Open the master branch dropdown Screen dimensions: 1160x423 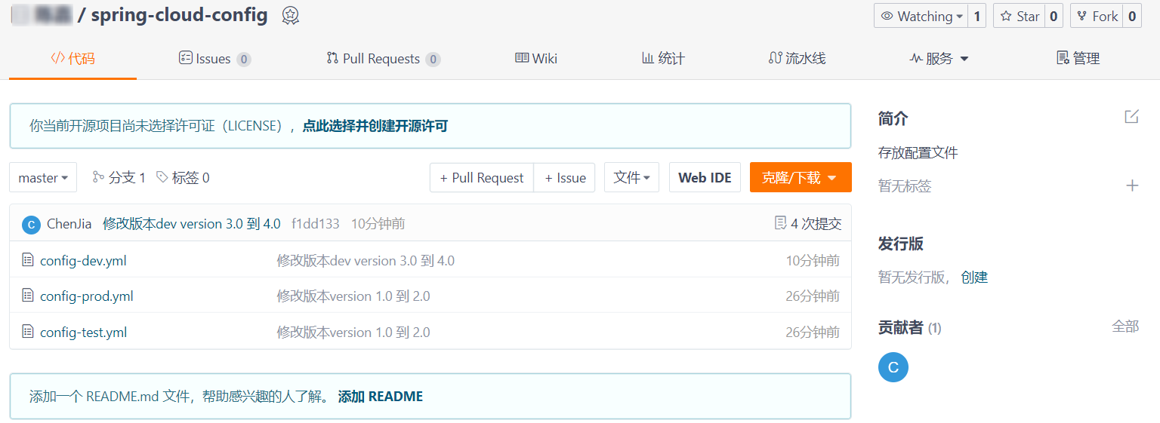(x=43, y=177)
